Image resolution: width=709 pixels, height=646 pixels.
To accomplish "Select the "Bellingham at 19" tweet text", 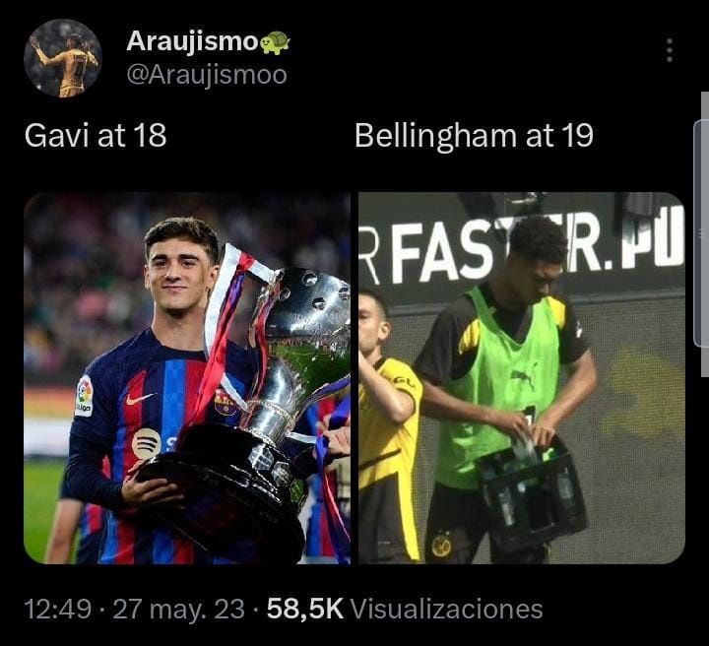I will coord(474,135).
